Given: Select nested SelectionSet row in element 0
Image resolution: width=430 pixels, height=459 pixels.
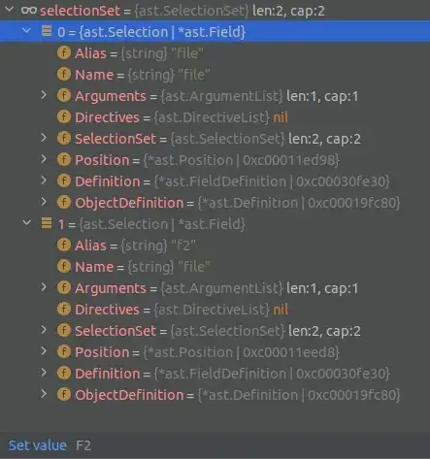Looking at the screenshot, I should click(215, 138).
